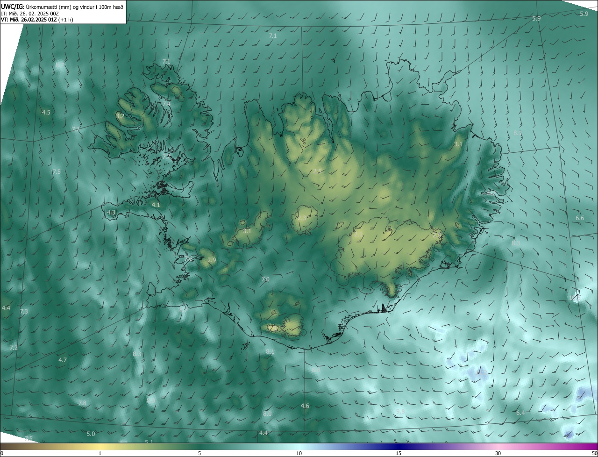The image size is (598, 457).
Task: Click the 5.1 value label on the map
Action: tap(149, 442)
